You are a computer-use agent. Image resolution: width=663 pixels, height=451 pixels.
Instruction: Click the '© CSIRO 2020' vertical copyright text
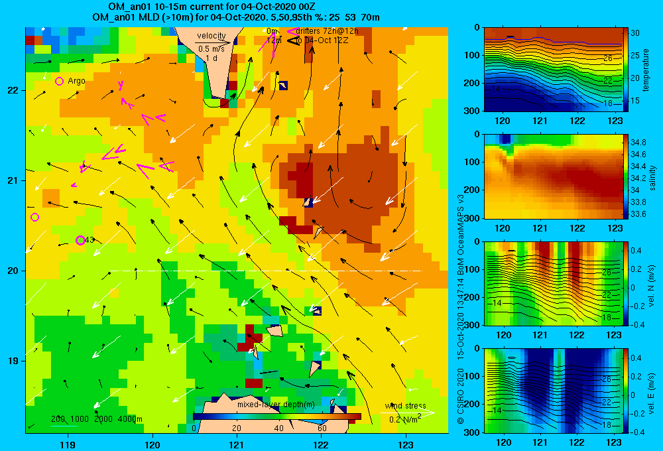[461, 396]
